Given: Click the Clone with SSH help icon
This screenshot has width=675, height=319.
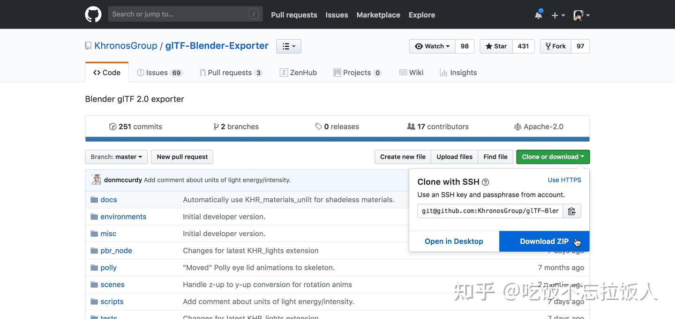Looking at the screenshot, I should [486, 182].
